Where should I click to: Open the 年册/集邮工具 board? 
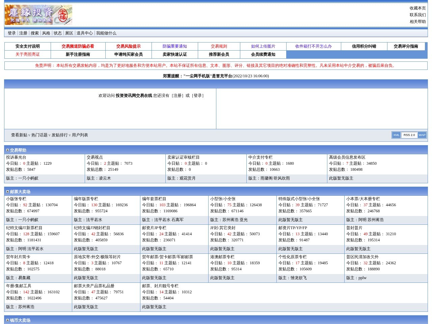19,286
